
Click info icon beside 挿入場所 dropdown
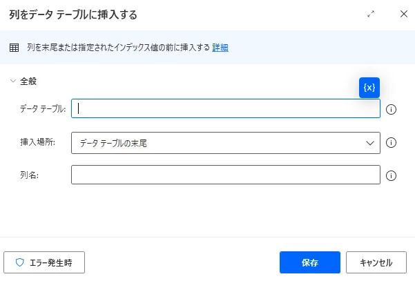391,143
